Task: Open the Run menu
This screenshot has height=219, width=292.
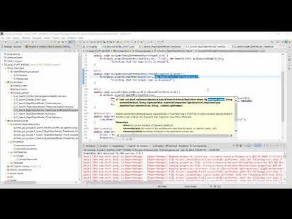Action: [63, 38]
